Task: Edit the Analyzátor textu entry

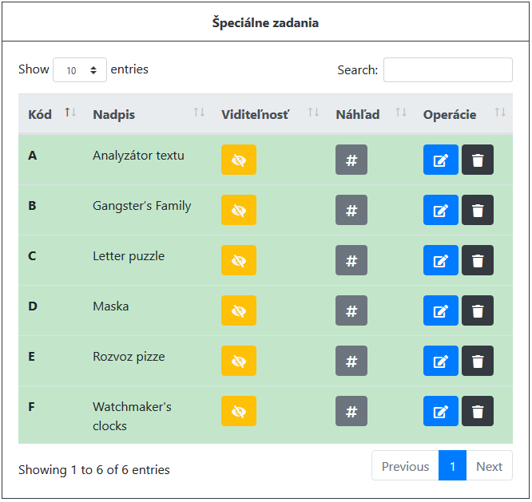Action: tap(440, 160)
